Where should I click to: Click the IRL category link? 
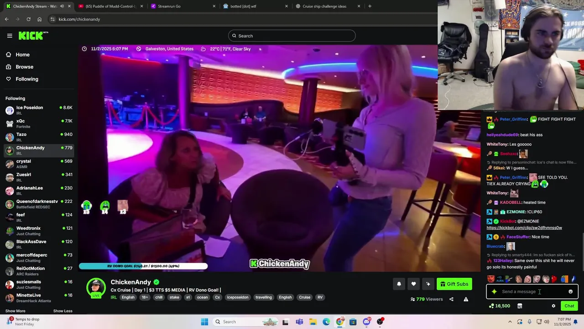pos(114,297)
